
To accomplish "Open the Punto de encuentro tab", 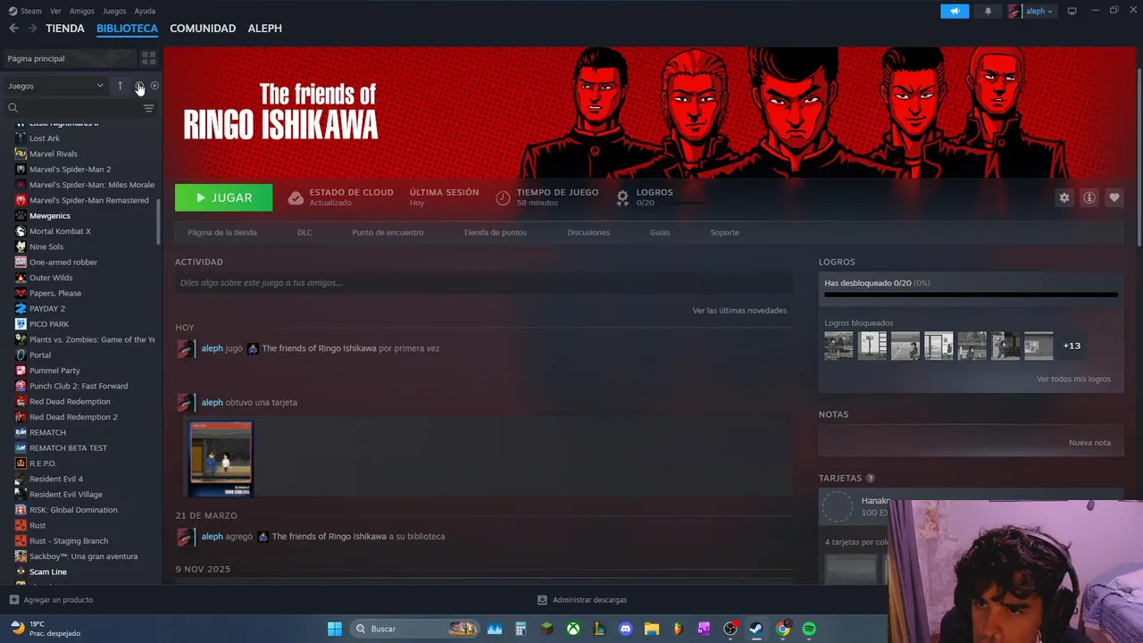I will 388,232.
